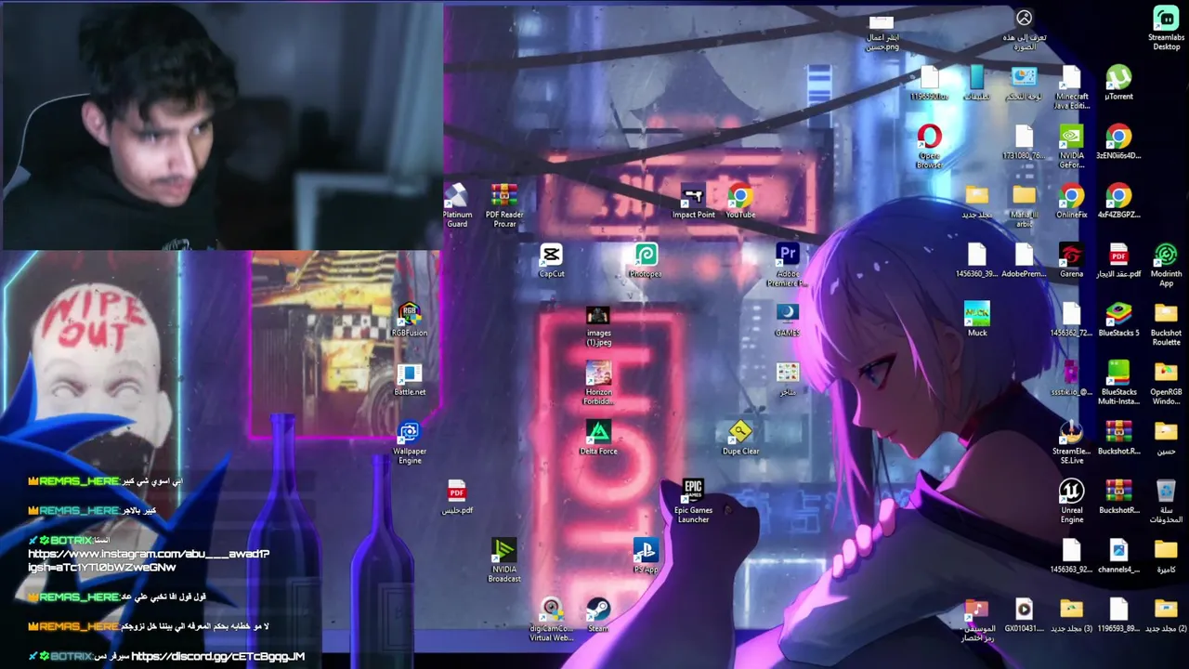The image size is (1189, 669).
Task: Launch BlueStacks 5 icon
Action: (1118, 320)
